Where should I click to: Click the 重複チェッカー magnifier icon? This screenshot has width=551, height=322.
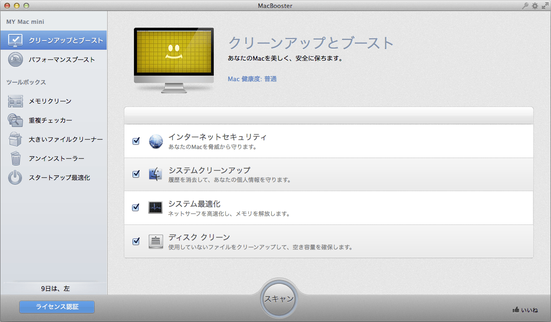pyautogui.click(x=15, y=120)
